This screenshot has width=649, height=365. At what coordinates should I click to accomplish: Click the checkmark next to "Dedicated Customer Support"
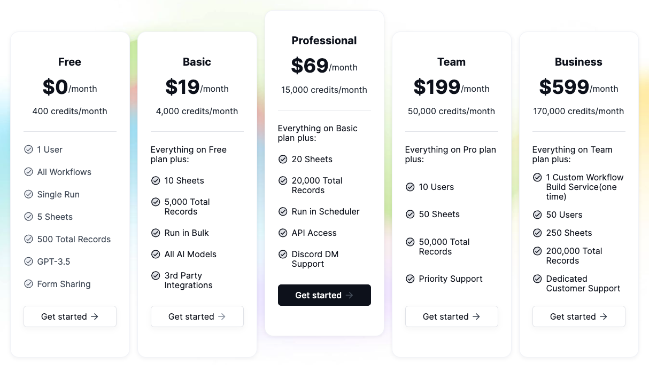coord(537,279)
